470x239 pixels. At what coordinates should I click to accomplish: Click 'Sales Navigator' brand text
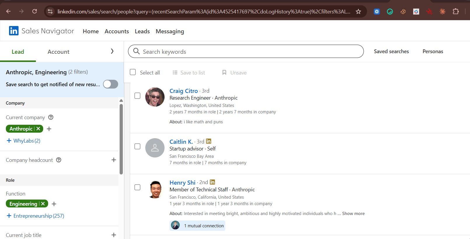[x=48, y=31]
